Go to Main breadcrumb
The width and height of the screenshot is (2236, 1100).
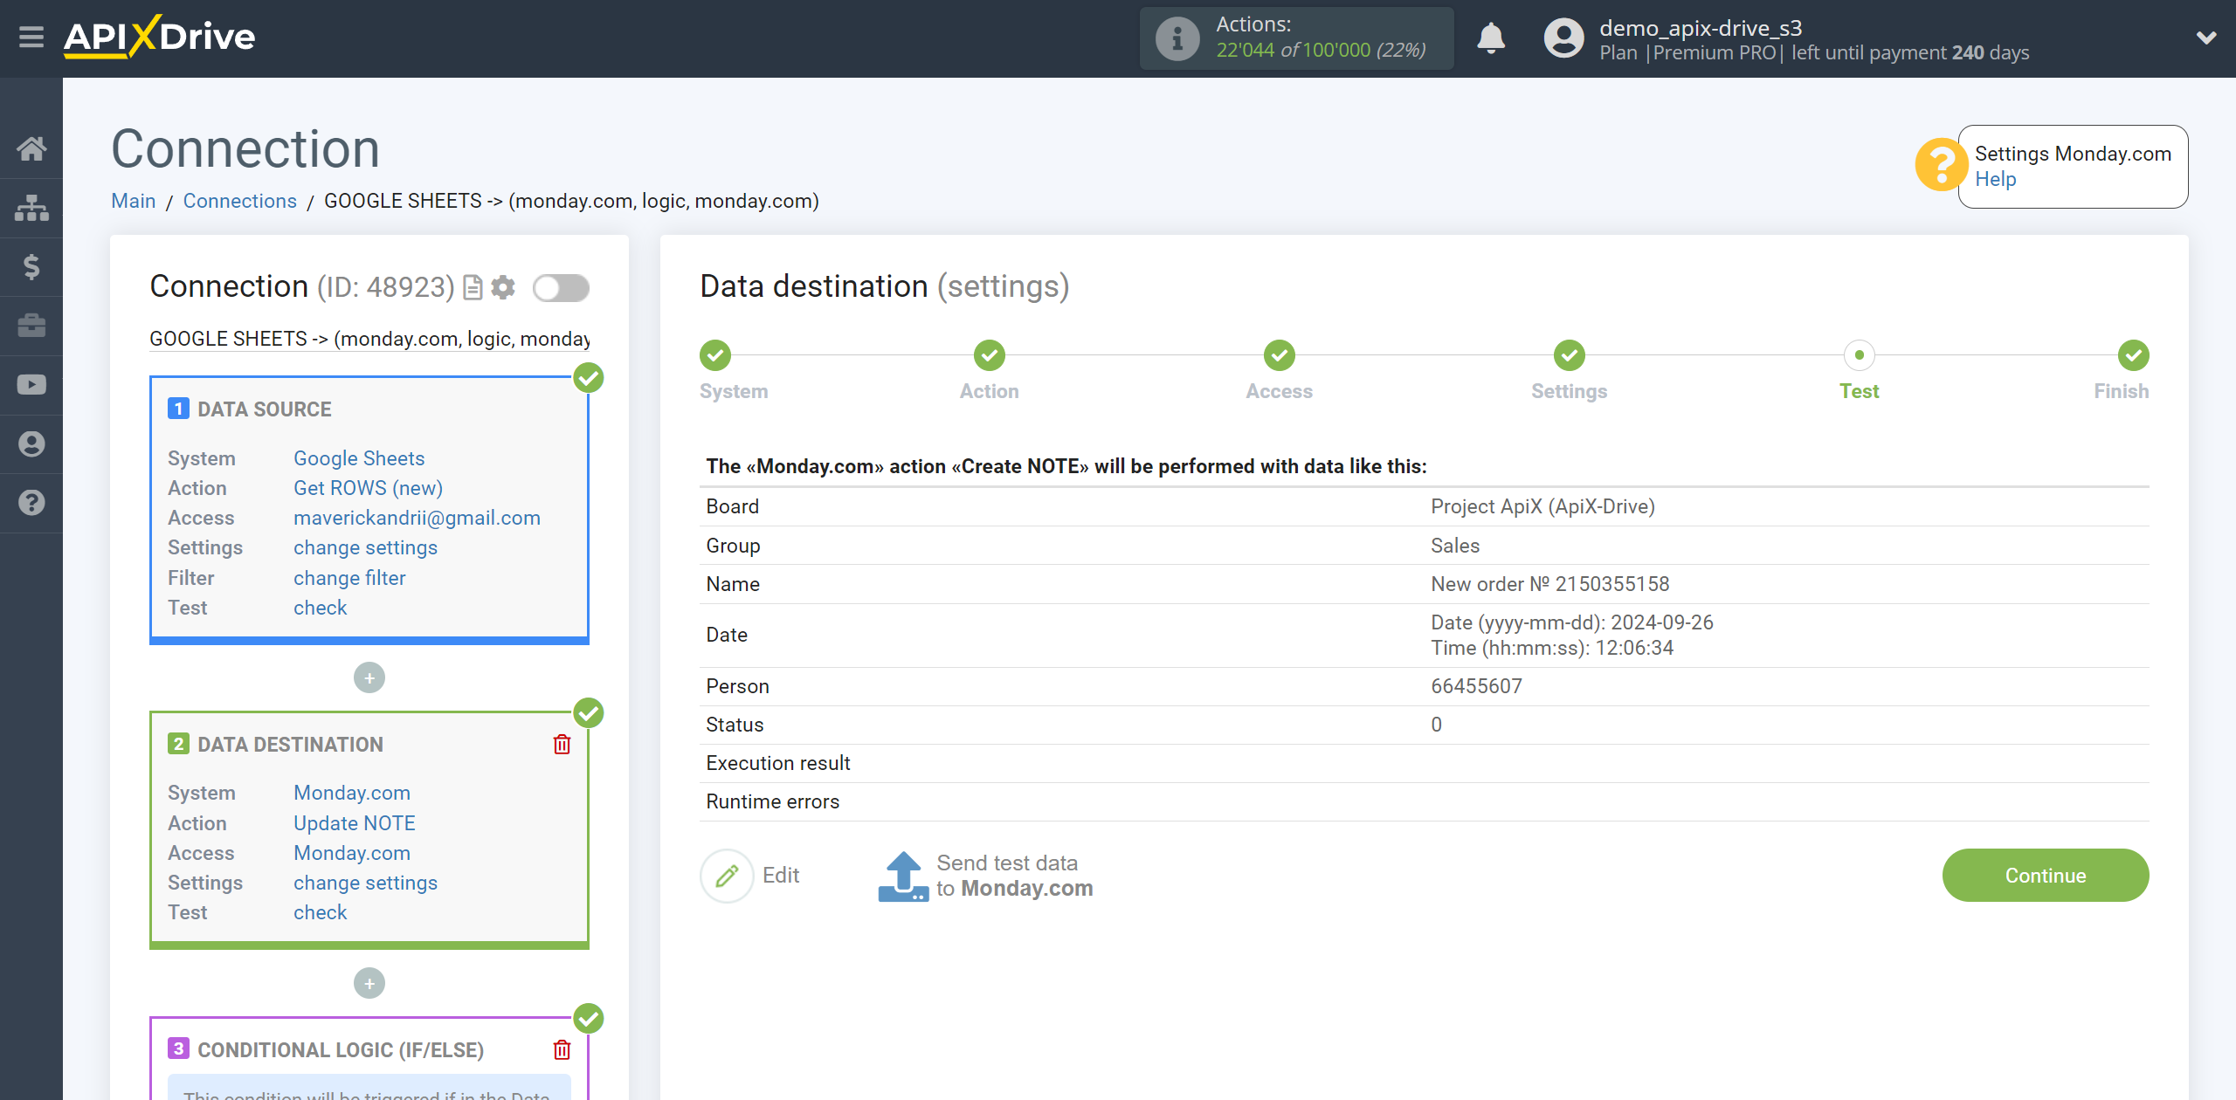pyautogui.click(x=133, y=201)
